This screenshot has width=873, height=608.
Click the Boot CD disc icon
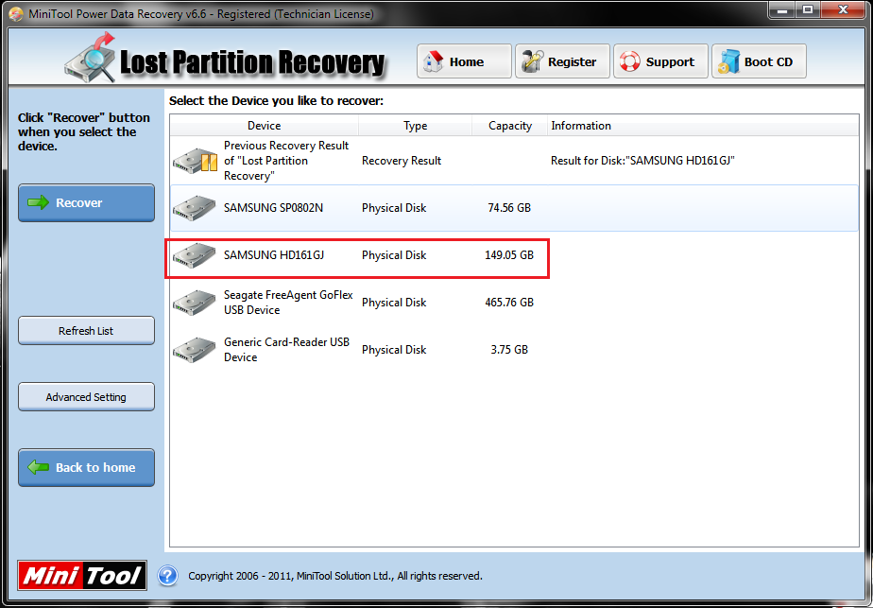pos(728,61)
